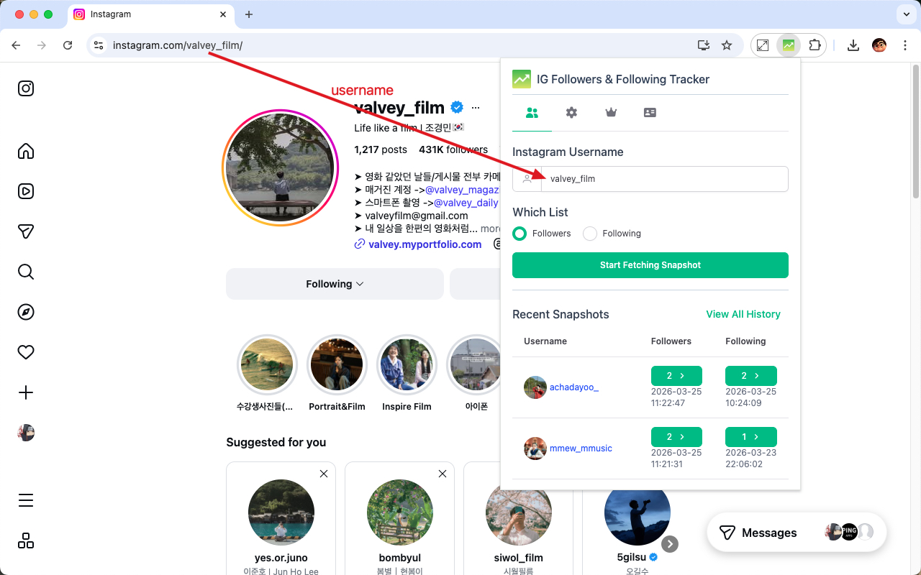Screen dimensions: 921x575
Task: Go to Home in Instagram sidebar
Action: [26, 151]
